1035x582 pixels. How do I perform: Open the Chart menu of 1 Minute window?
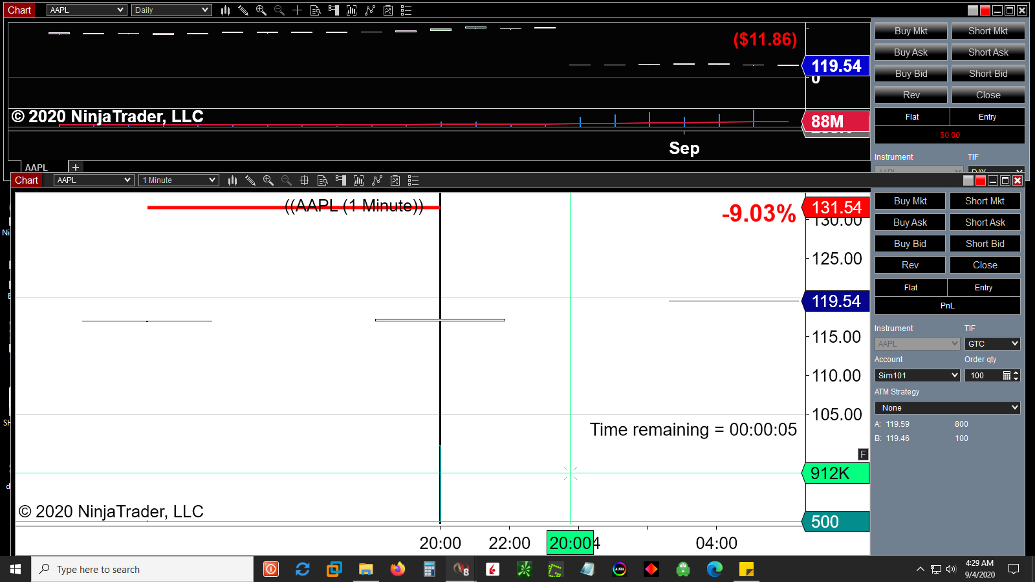tap(27, 180)
